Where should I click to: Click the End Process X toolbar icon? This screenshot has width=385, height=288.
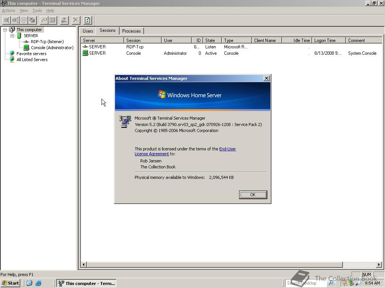tap(76, 20)
